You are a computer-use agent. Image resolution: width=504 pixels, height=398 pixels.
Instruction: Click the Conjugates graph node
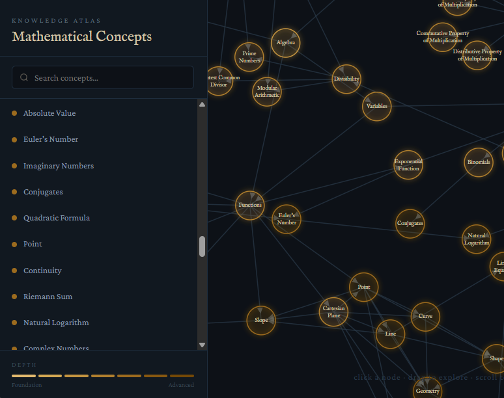pyautogui.click(x=410, y=224)
